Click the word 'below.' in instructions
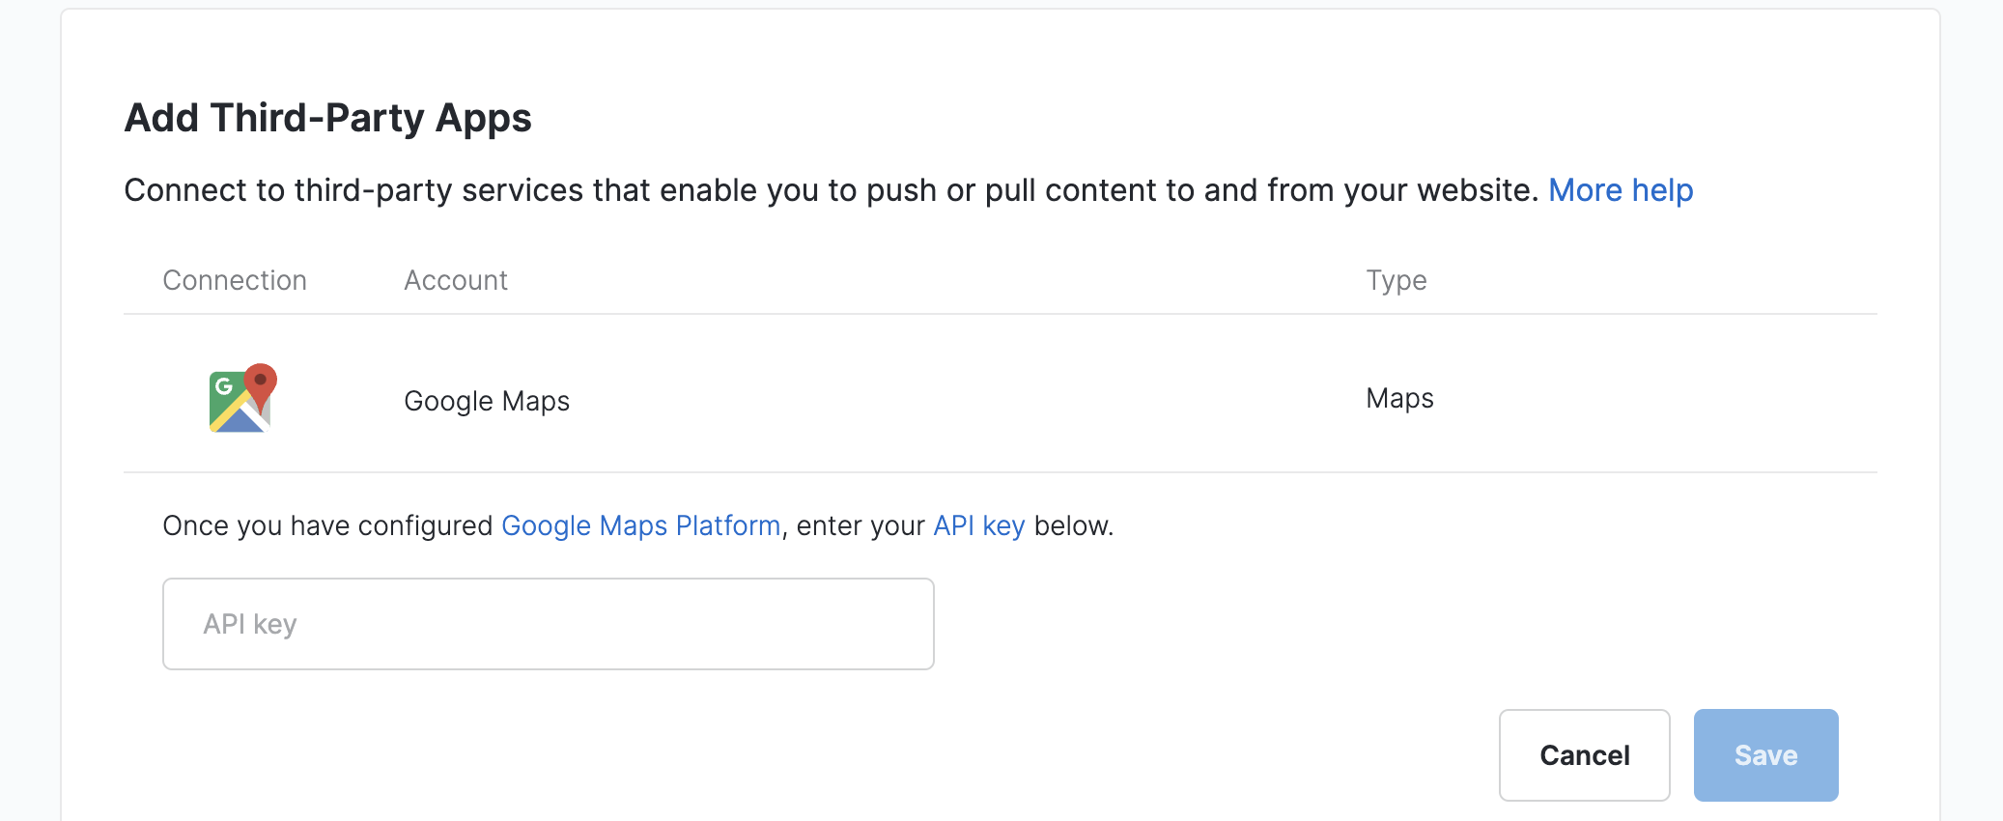Image resolution: width=2003 pixels, height=821 pixels. pyautogui.click(x=1074, y=525)
